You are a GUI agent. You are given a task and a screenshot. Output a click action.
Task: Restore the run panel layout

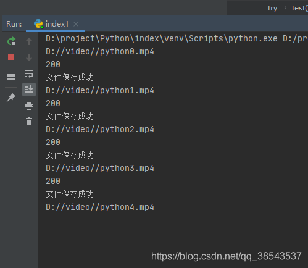tap(11, 77)
